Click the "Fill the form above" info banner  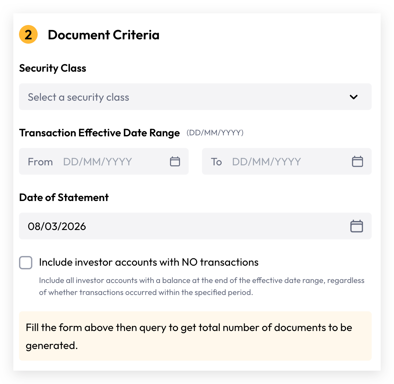(x=195, y=336)
